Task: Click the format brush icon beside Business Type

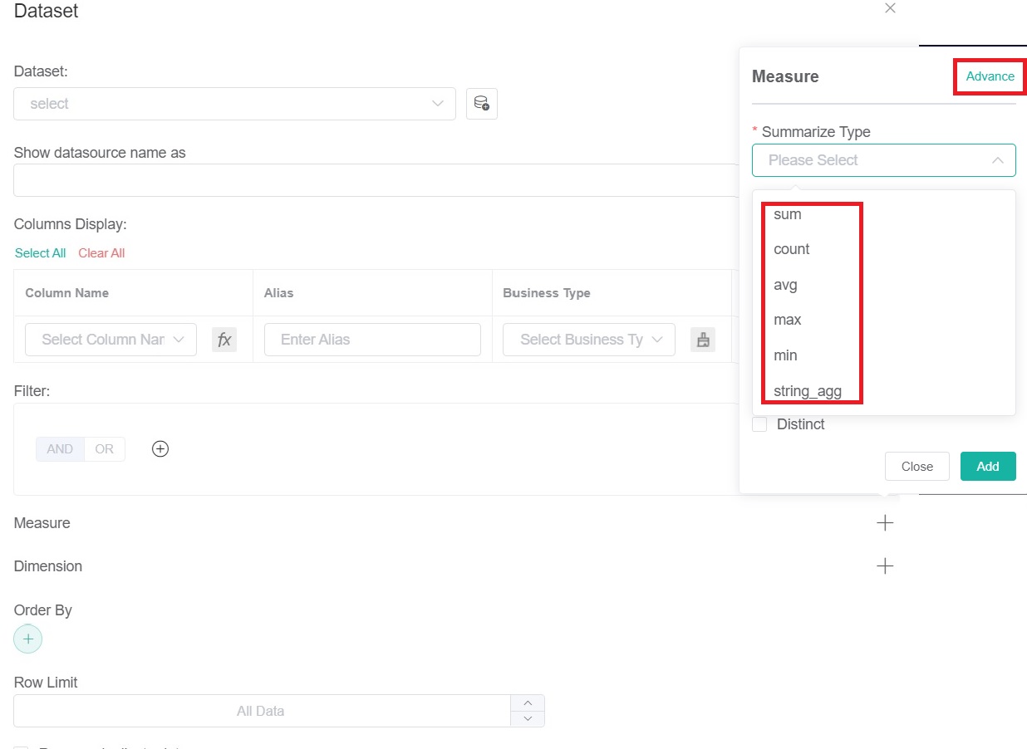Action: pos(703,339)
